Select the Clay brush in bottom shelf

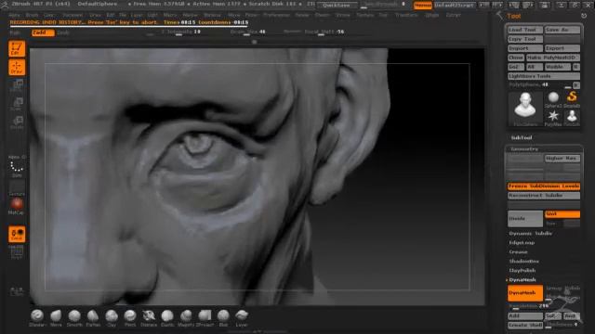112,317
